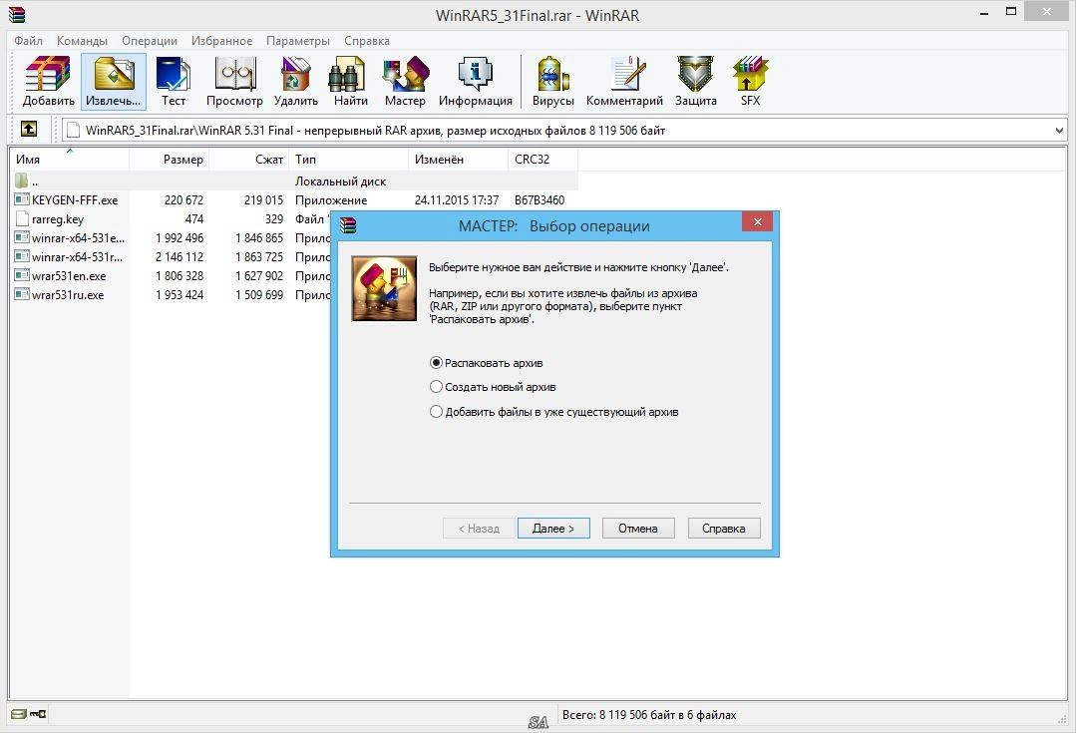
Task: Select the KEYGEN-FFF.exe file icon
Action: 22,199
